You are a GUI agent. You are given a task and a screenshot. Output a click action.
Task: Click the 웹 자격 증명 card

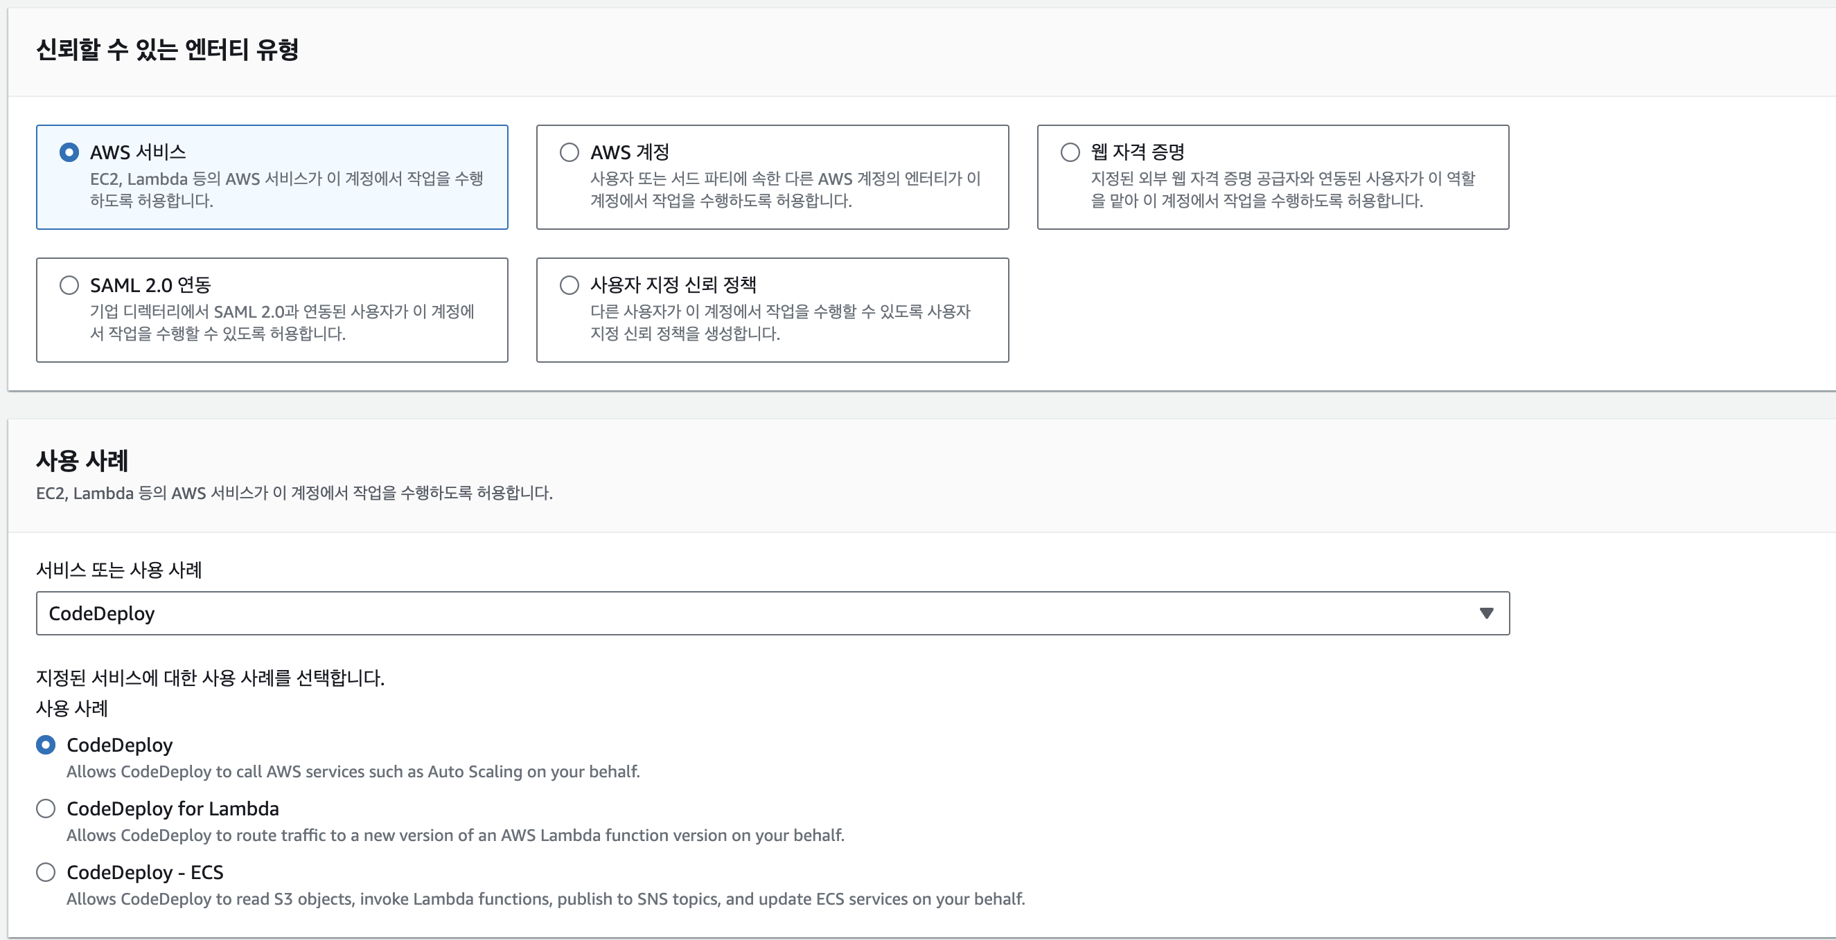(1273, 177)
